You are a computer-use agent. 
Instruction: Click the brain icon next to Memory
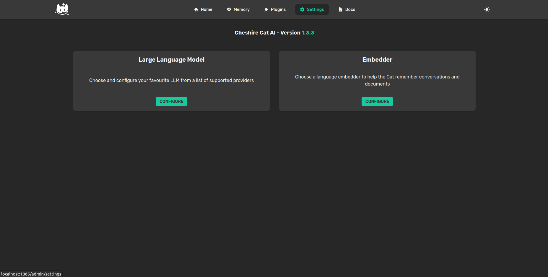click(x=228, y=9)
